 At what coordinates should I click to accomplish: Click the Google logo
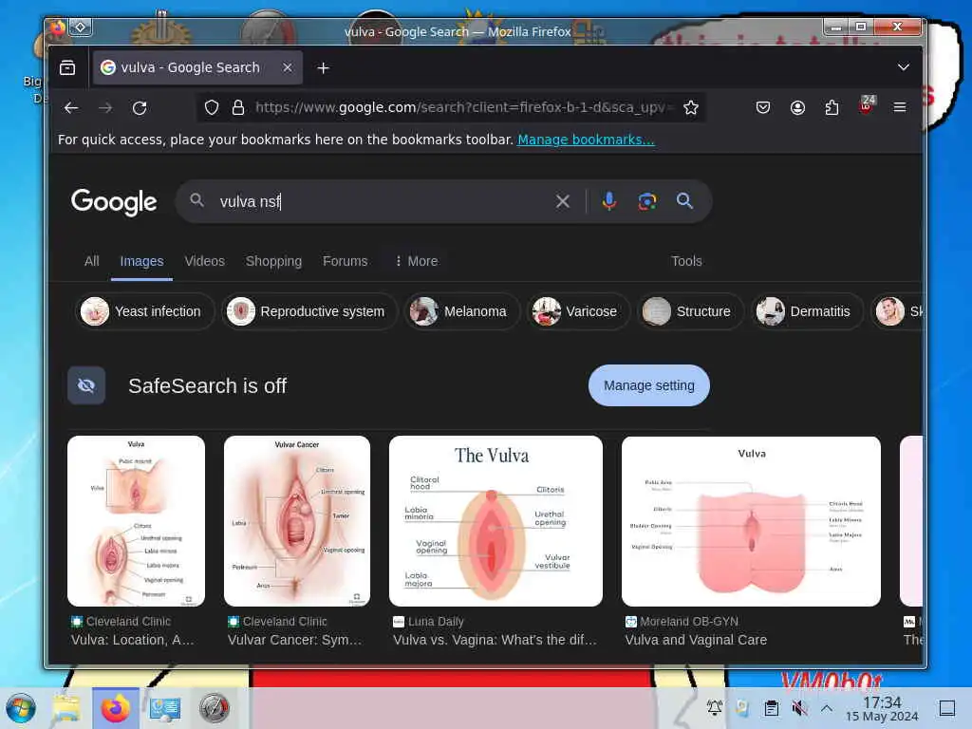point(114,202)
